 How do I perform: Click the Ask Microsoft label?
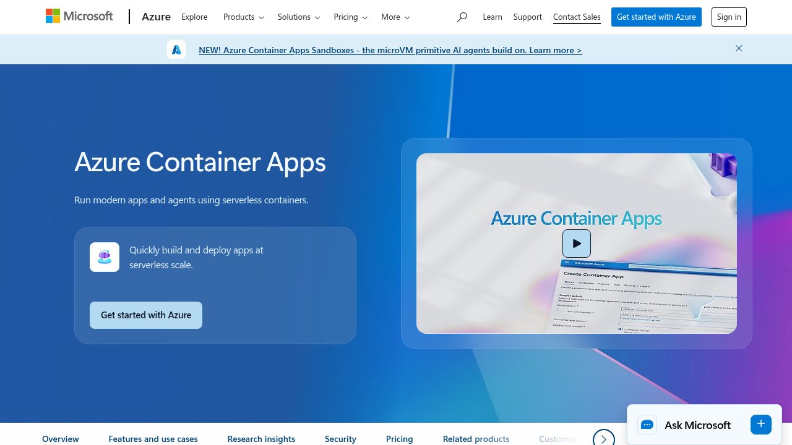coord(697,425)
